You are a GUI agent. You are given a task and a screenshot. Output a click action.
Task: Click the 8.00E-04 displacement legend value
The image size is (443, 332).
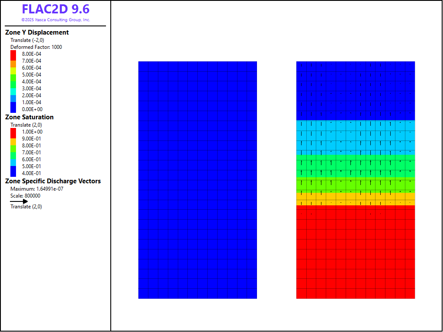click(32, 54)
